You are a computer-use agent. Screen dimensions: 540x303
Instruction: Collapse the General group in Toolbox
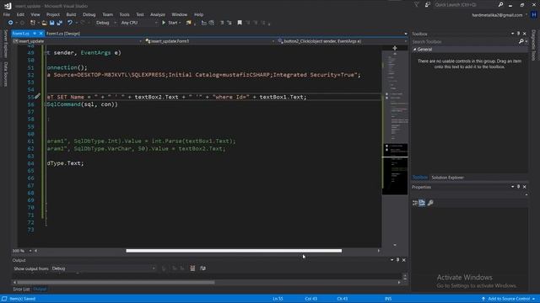click(414, 50)
